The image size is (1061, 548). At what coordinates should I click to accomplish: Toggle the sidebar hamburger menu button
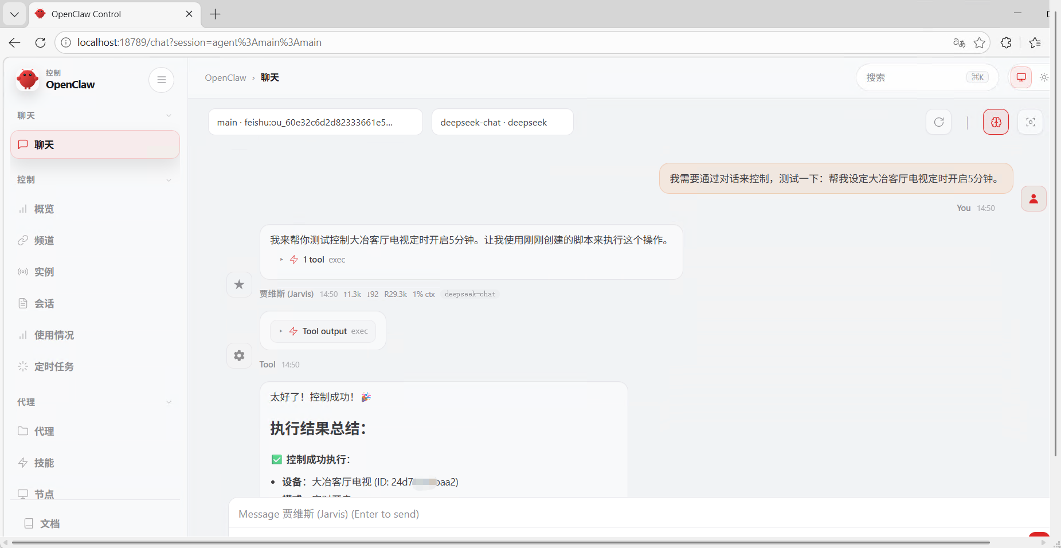tap(161, 80)
